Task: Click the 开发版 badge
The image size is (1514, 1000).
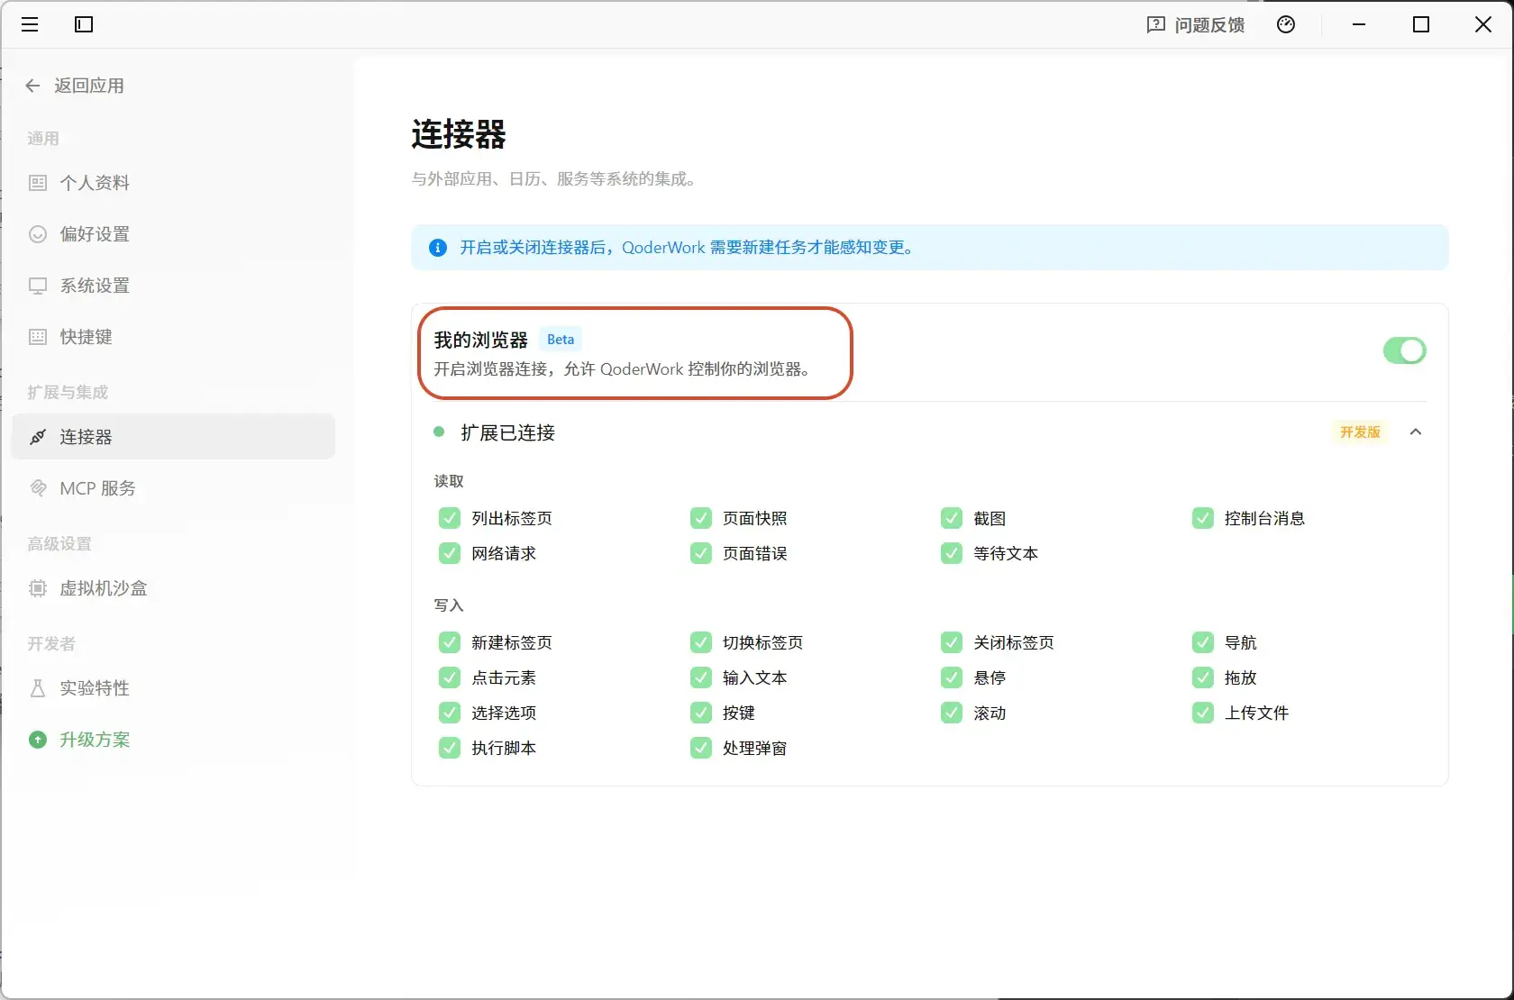Action: pos(1359,432)
